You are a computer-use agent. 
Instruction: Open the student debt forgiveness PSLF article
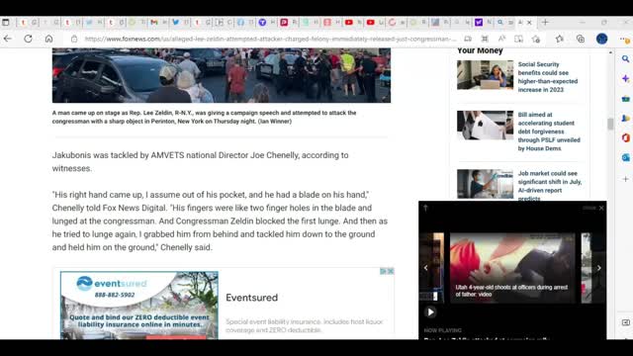point(549,132)
